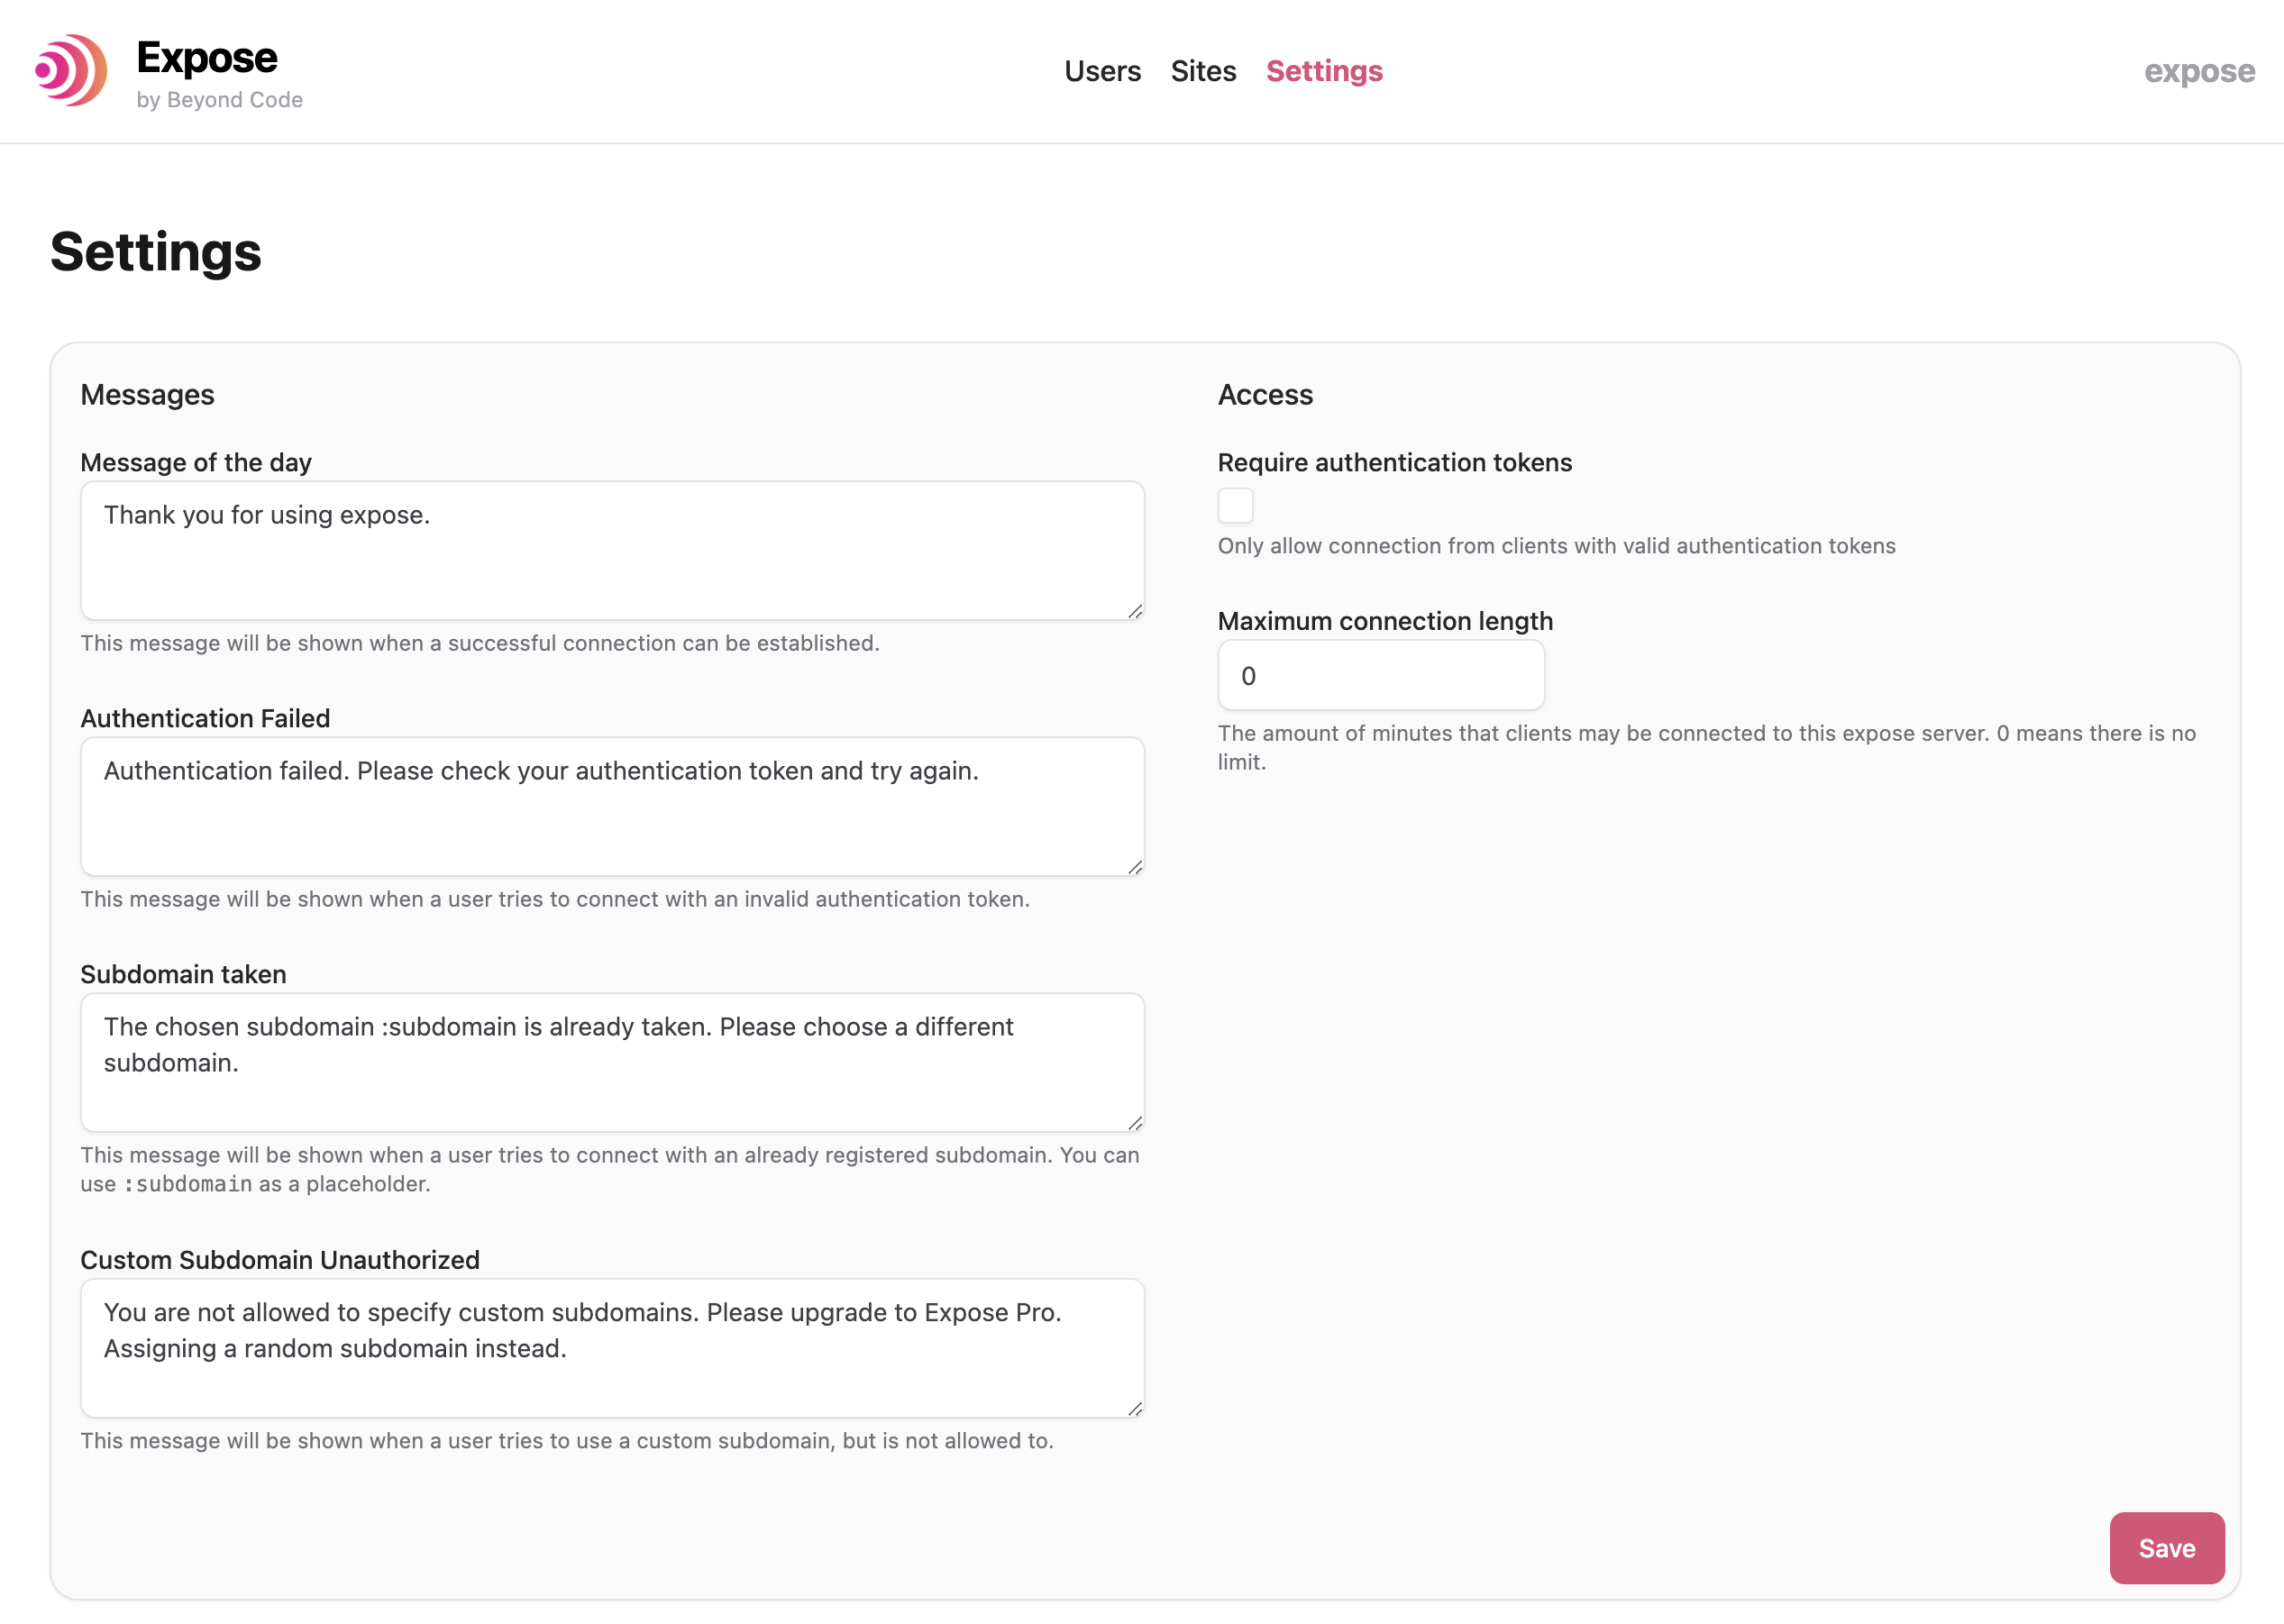Grab the Custom Subdomain Unauthorized resize handle

[x=1135, y=1408]
